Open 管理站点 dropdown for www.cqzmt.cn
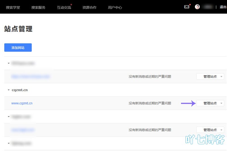This screenshot has height=151, width=227. [x=210, y=103]
